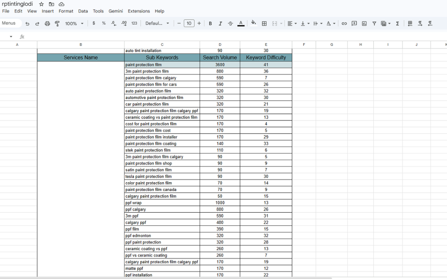Toggle bold formatting
Screen dimensions: 447x279
tap(210, 24)
